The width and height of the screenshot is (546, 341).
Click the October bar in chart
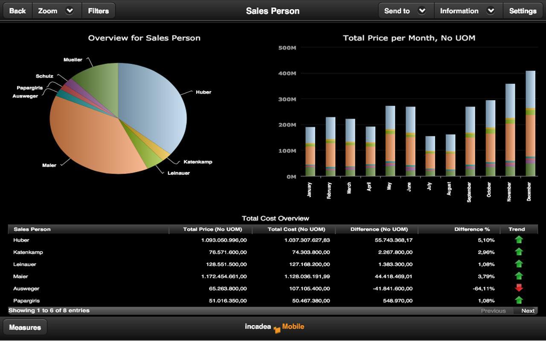point(490,138)
